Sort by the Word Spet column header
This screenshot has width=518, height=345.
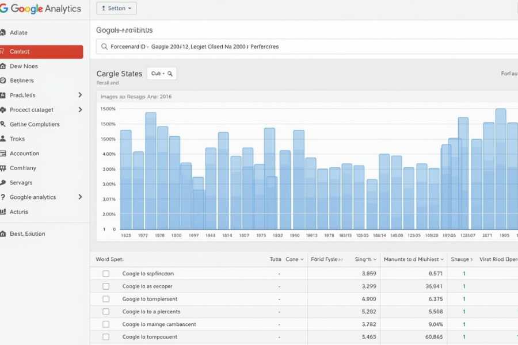coord(110,259)
